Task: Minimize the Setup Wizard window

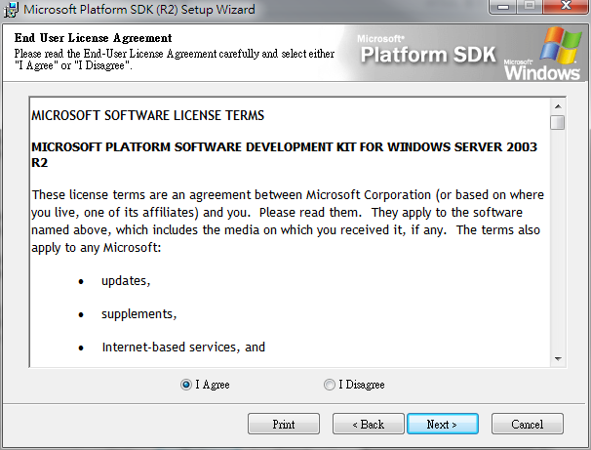Action: (503, 7)
